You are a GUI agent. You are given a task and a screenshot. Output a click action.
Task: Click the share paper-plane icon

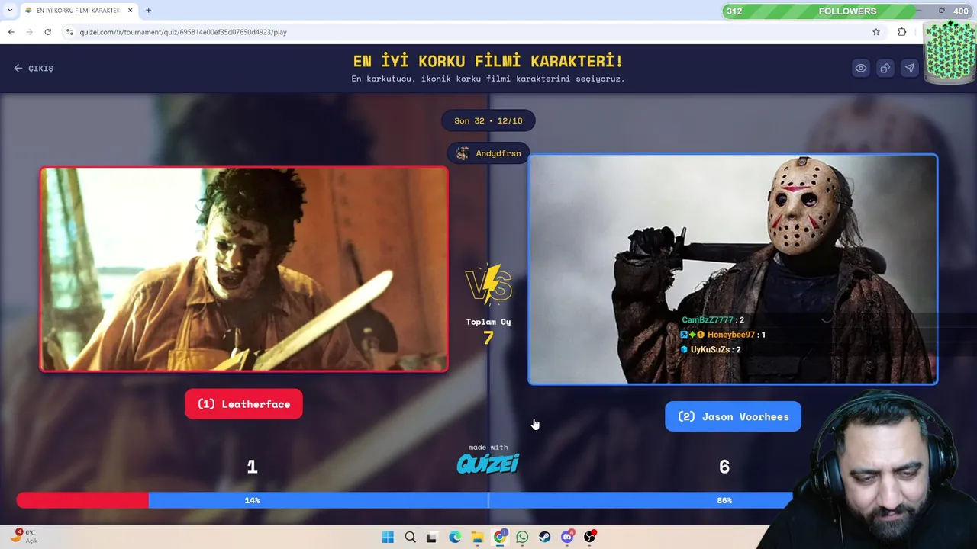click(910, 68)
